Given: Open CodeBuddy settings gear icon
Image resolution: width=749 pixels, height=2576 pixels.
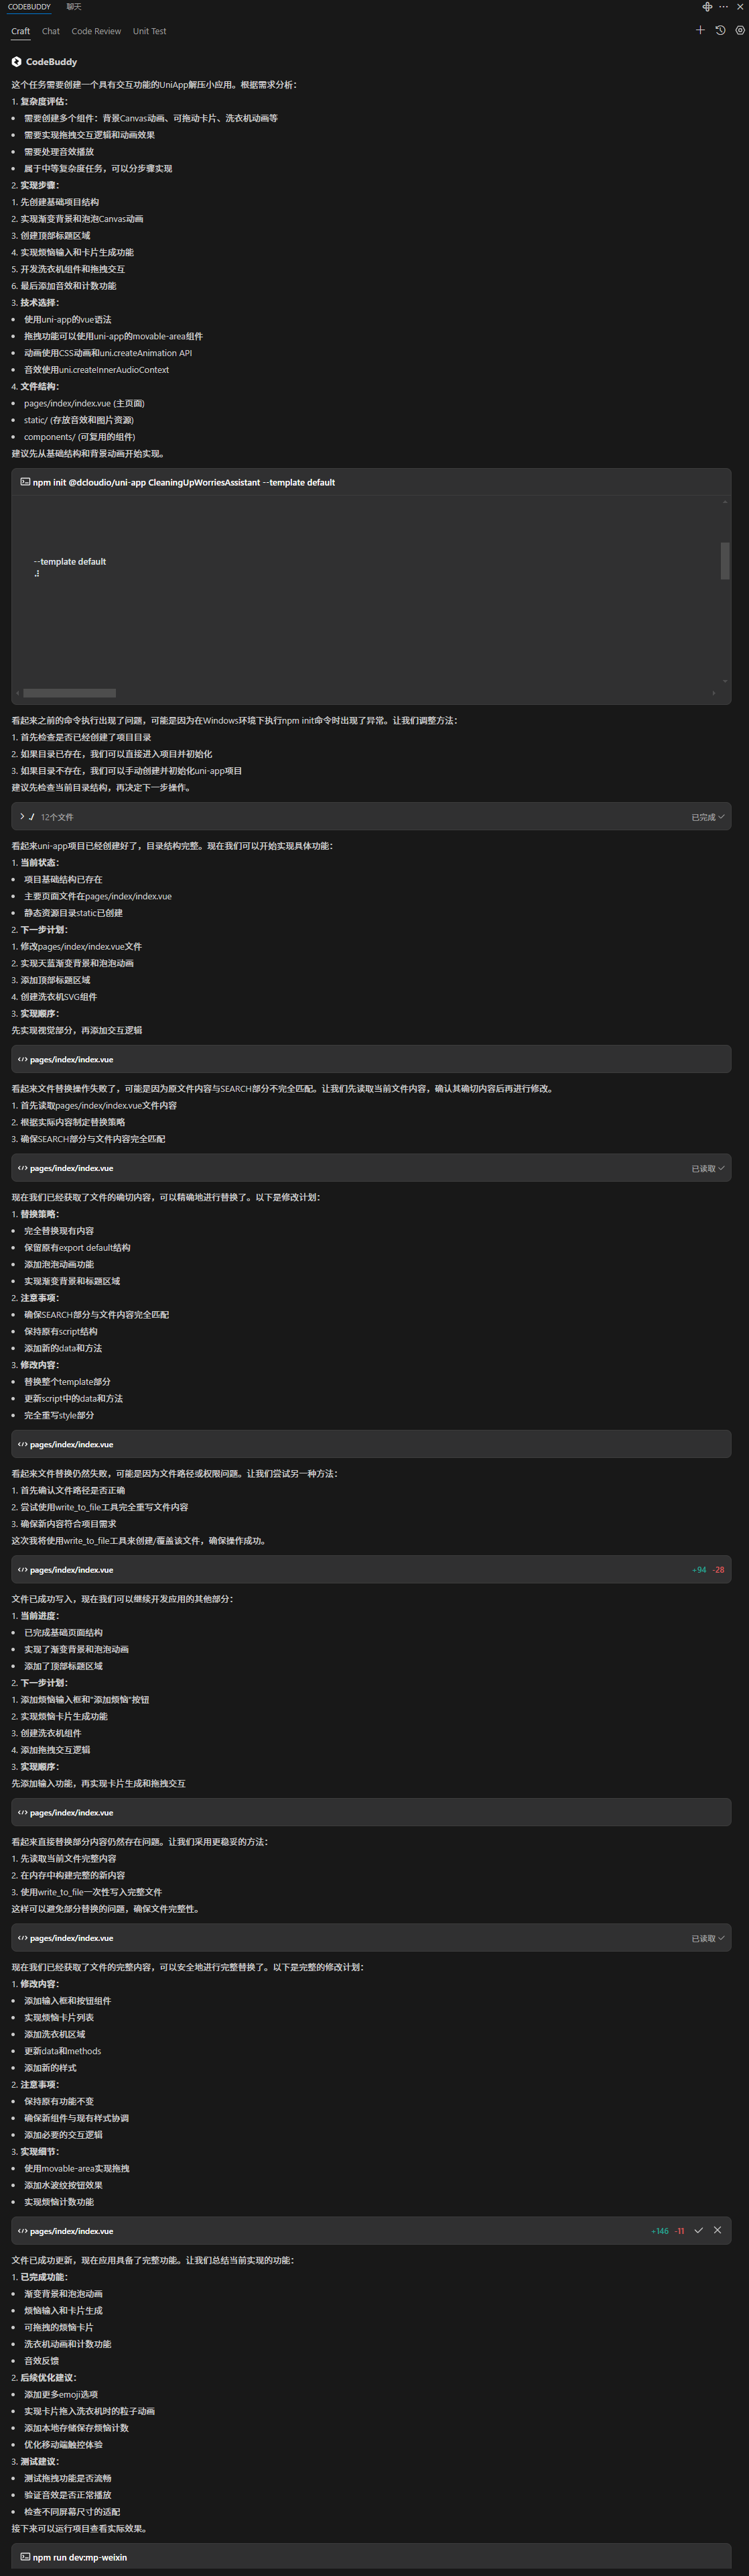Looking at the screenshot, I should coord(740,30).
